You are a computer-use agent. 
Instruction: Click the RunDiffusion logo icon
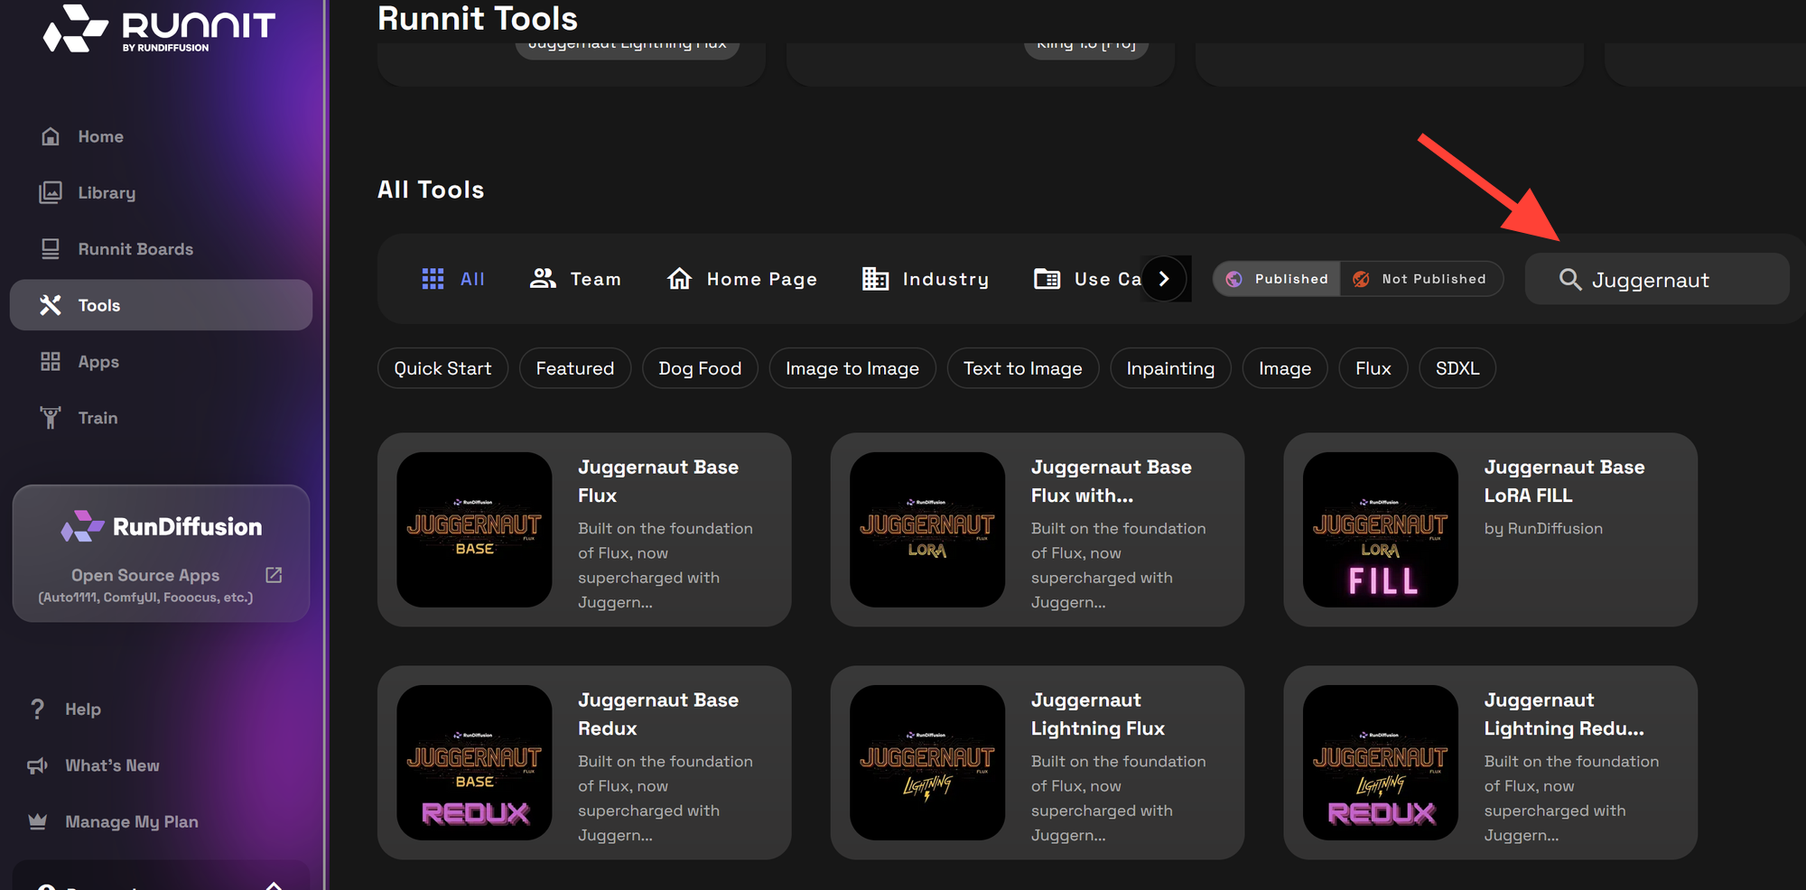pos(82,526)
